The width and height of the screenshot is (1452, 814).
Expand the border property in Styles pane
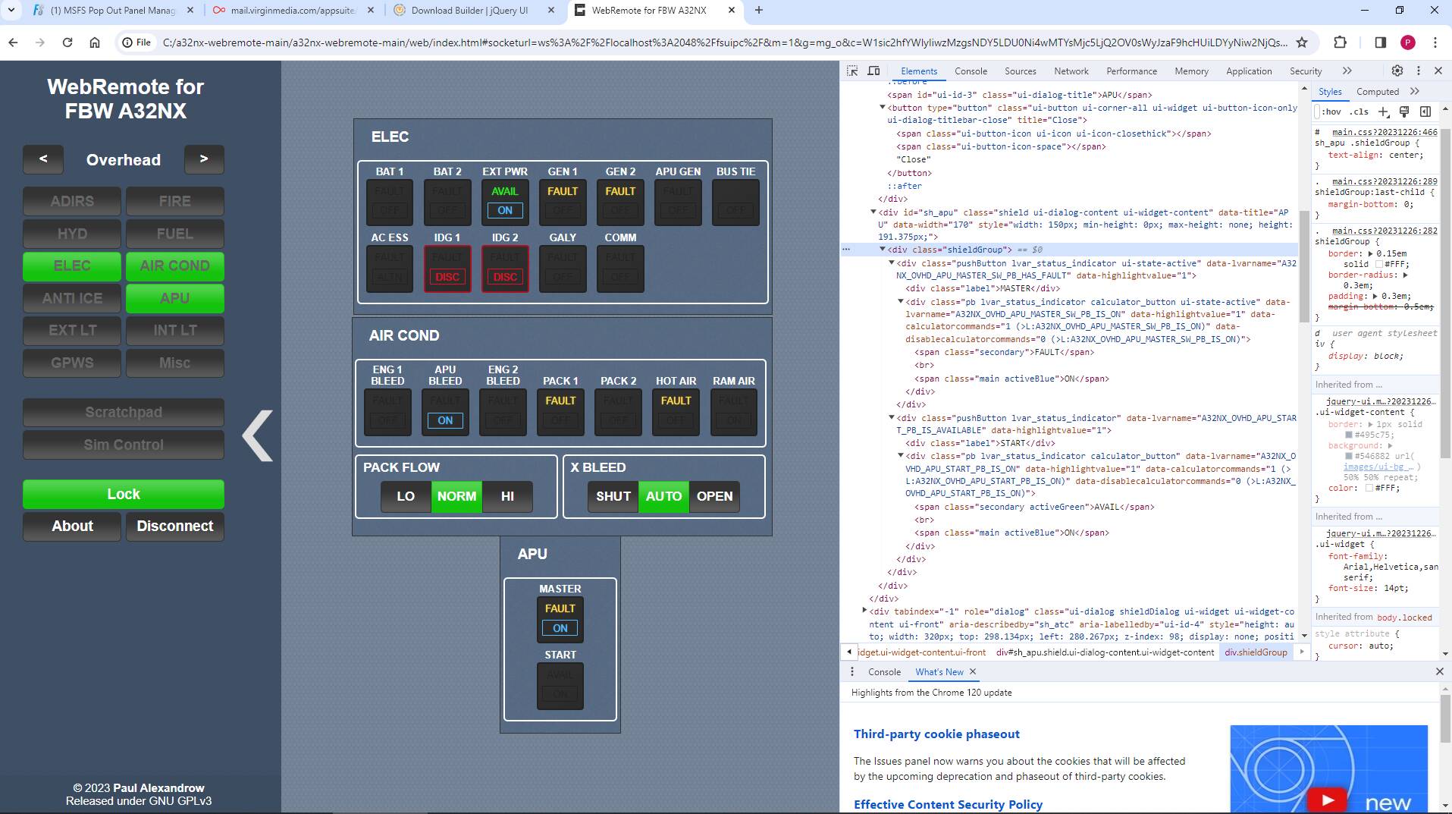pos(1369,253)
